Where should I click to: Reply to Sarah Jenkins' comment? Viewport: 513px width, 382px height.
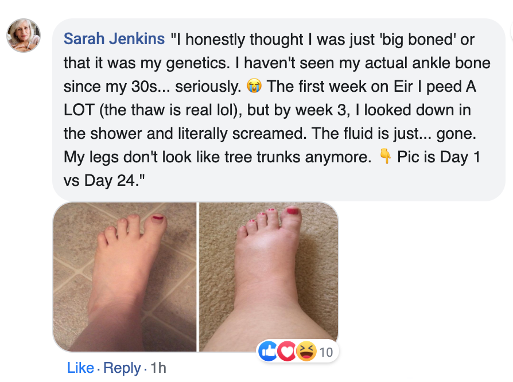click(x=122, y=368)
